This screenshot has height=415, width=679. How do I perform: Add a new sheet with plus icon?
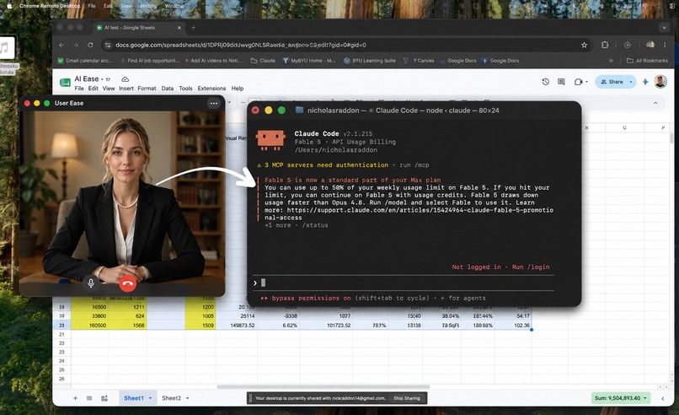[75, 398]
